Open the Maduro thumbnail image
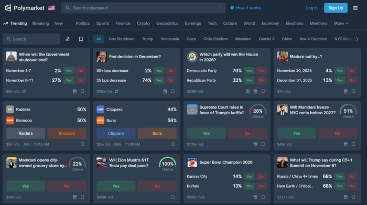 (282, 57)
